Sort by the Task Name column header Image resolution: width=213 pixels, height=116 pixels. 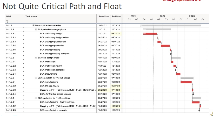pyautogui.click(x=31, y=16)
